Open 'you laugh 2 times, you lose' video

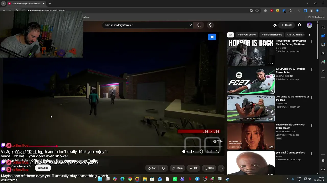click(x=290, y=152)
